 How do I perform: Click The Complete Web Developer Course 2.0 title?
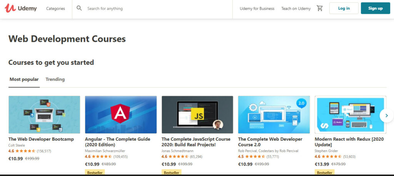pos(270,142)
